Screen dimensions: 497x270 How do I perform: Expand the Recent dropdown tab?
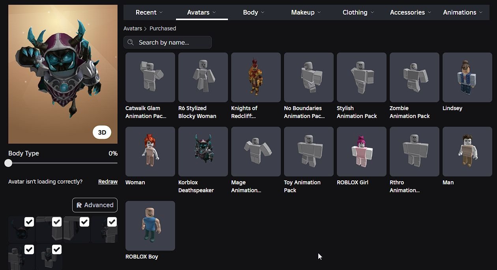tap(149, 12)
